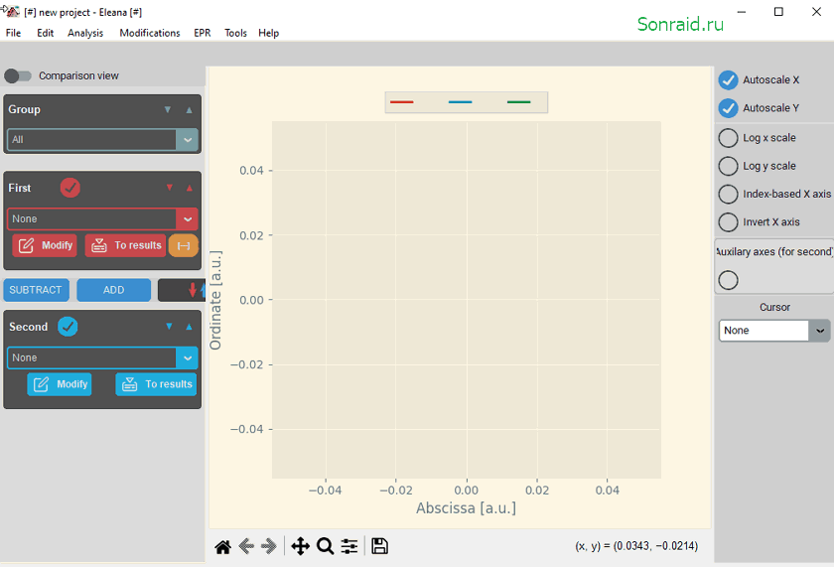The width and height of the screenshot is (834, 567).
Task: Enable Invert X axis option
Action: pos(728,221)
